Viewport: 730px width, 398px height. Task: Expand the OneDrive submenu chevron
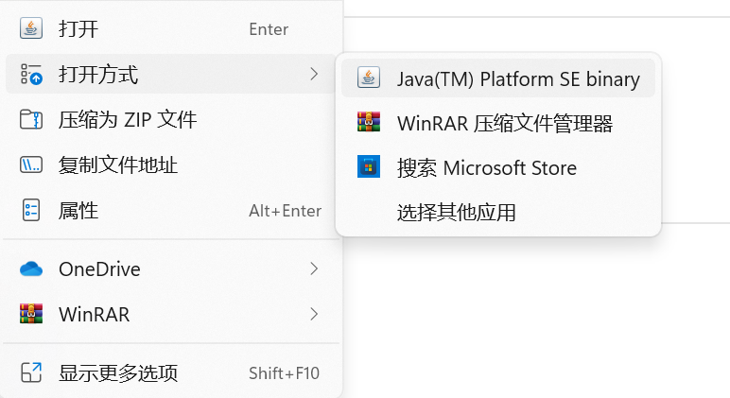point(314,269)
